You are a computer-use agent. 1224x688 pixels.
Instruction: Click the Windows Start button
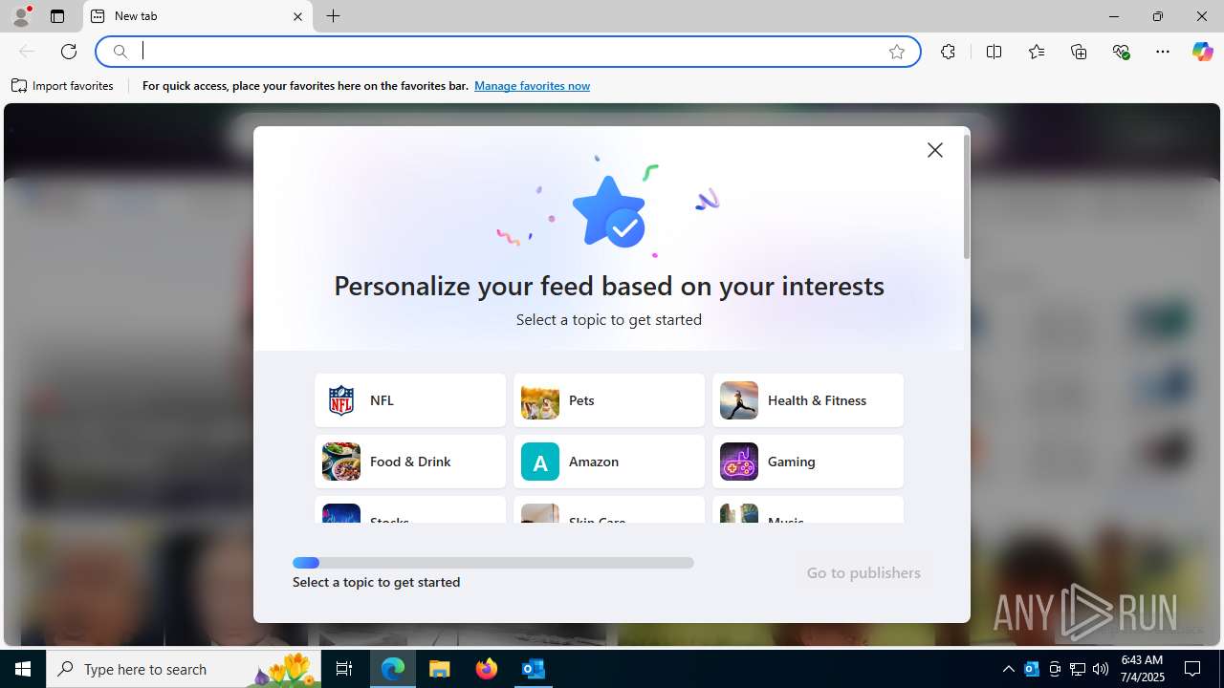click(23, 669)
